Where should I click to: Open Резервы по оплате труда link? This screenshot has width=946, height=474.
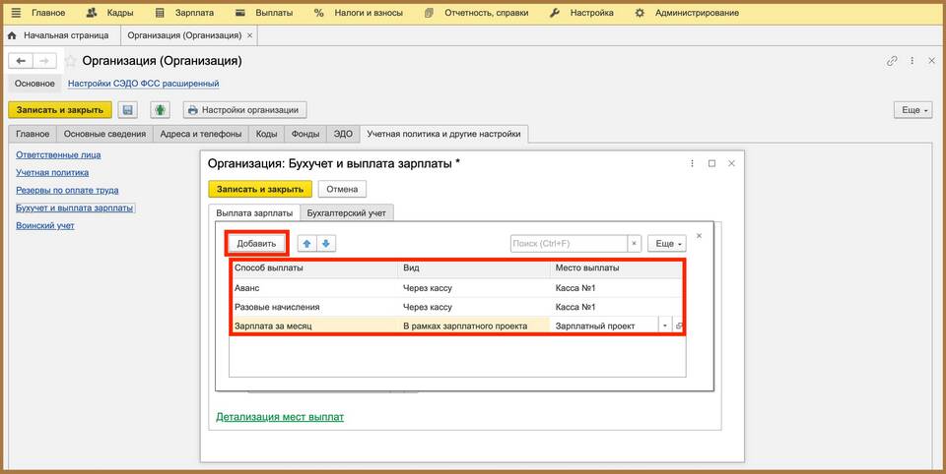[x=67, y=190]
